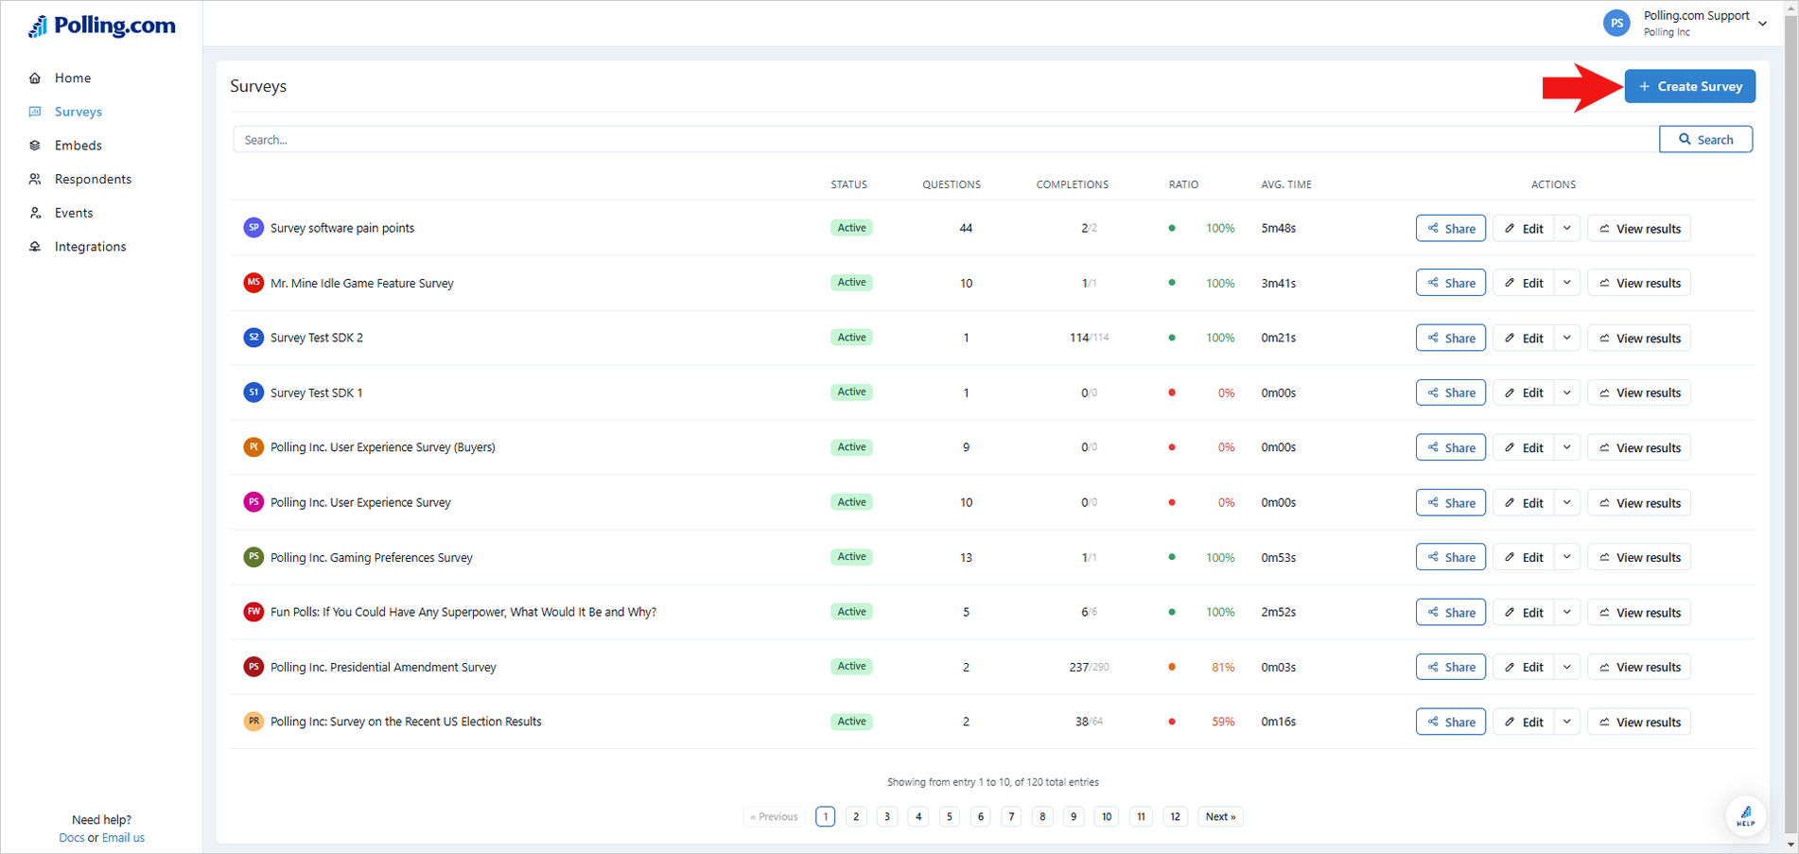1799x854 pixels.
Task: Open Polling Inc. Gaming Preferences Survey title
Action: click(372, 557)
